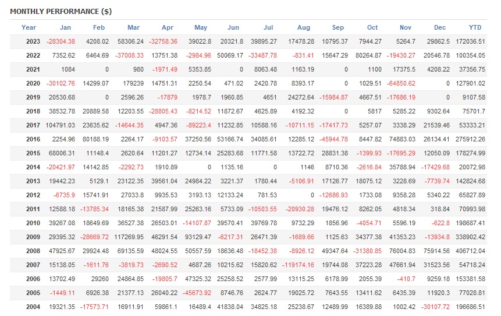Select the Dec column header

pos(440,27)
